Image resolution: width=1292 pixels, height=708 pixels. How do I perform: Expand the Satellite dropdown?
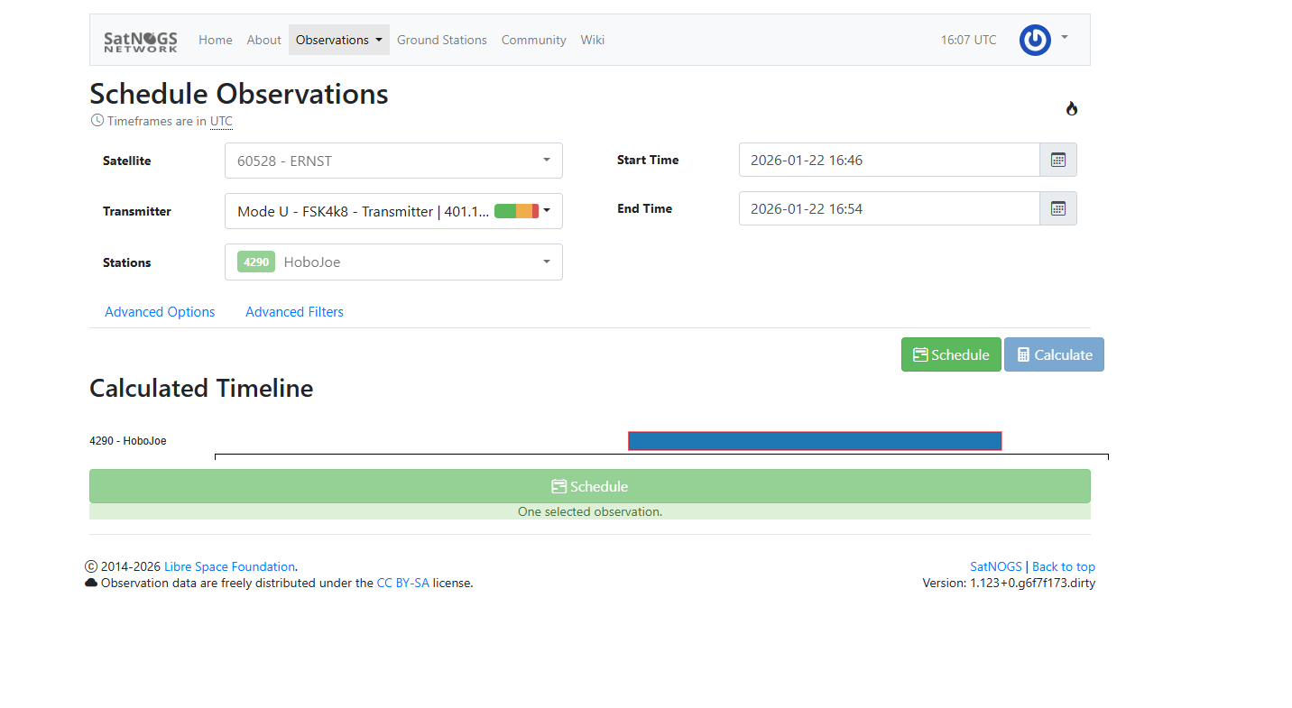point(393,161)
